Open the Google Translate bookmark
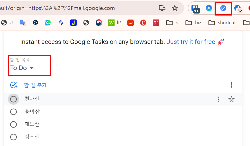 tap(22, 23)
